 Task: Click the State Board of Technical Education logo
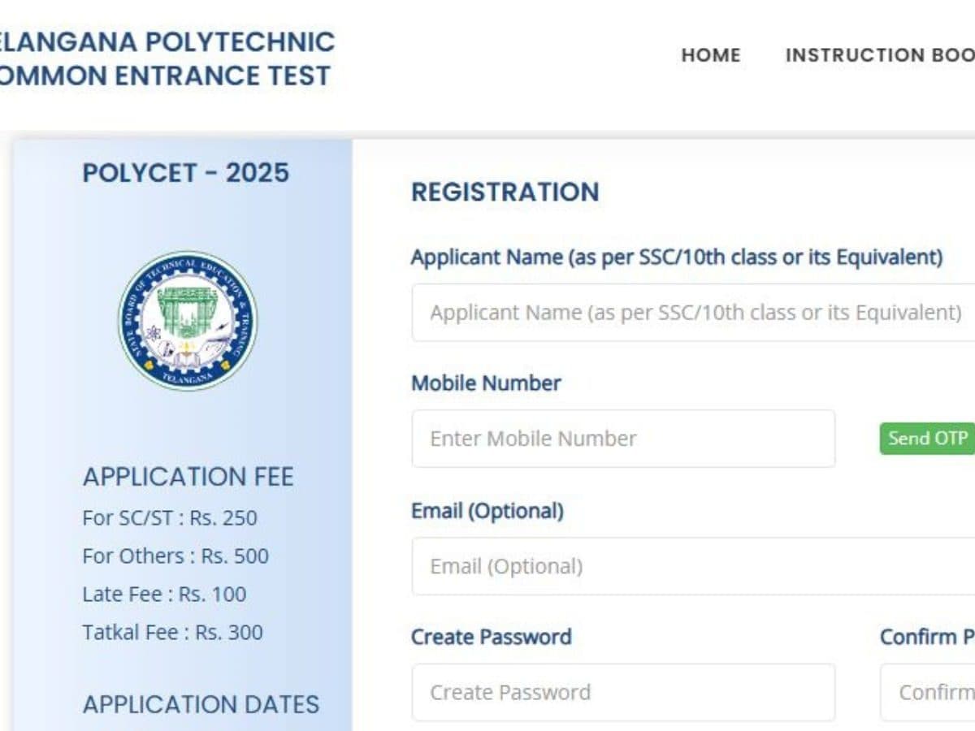[188, 321]
